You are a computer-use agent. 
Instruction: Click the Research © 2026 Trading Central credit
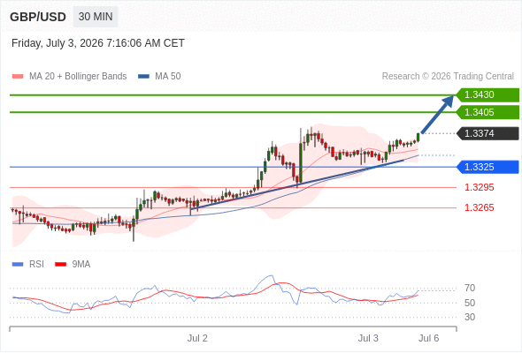[448, 77]
